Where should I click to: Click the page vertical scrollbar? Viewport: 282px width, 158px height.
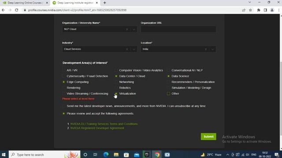pyautogui.click(x=281, y=98)
